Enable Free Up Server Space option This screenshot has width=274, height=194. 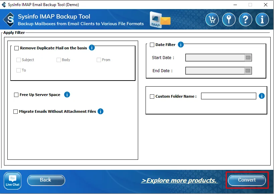[x=16, y=95]
